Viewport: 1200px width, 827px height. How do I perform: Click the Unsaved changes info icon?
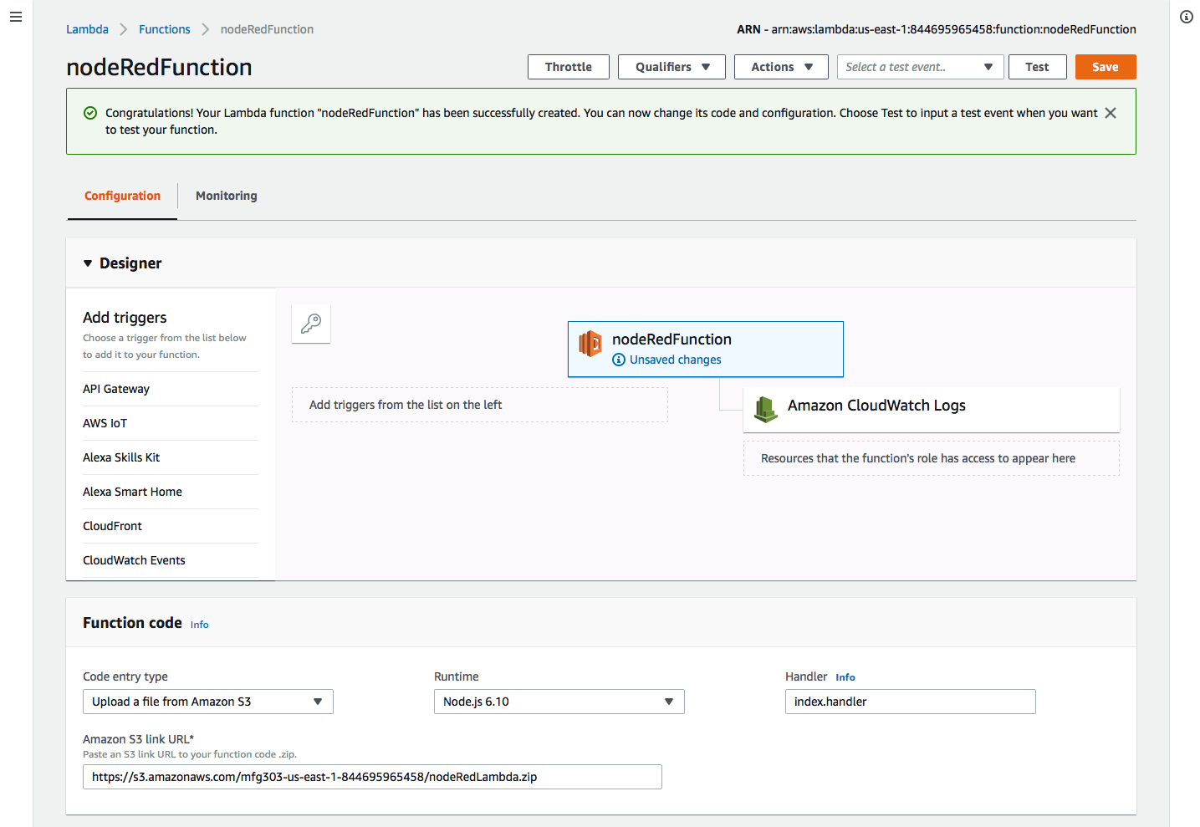point(619,360)
